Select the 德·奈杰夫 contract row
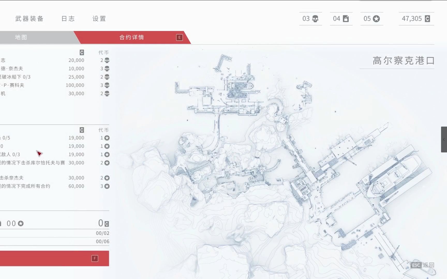Screen dimensions: 447x279 pos(54,68)
